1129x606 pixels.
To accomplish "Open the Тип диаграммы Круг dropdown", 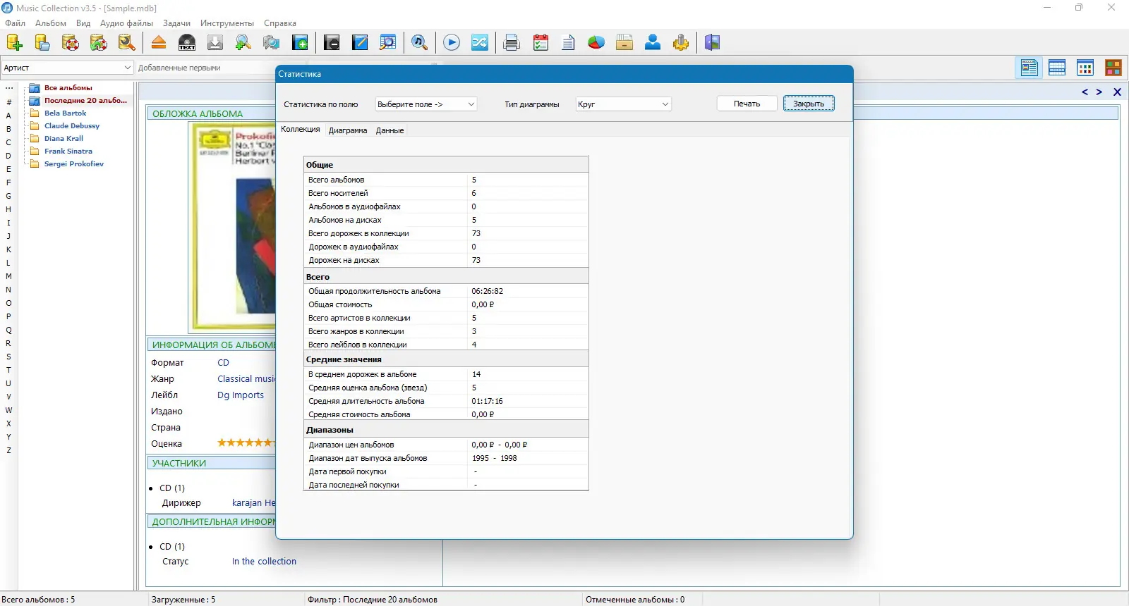I will click(623, 104).
